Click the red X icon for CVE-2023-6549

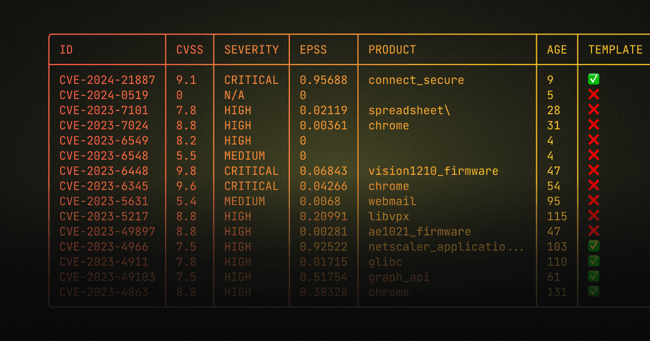(x=594, y=140)
